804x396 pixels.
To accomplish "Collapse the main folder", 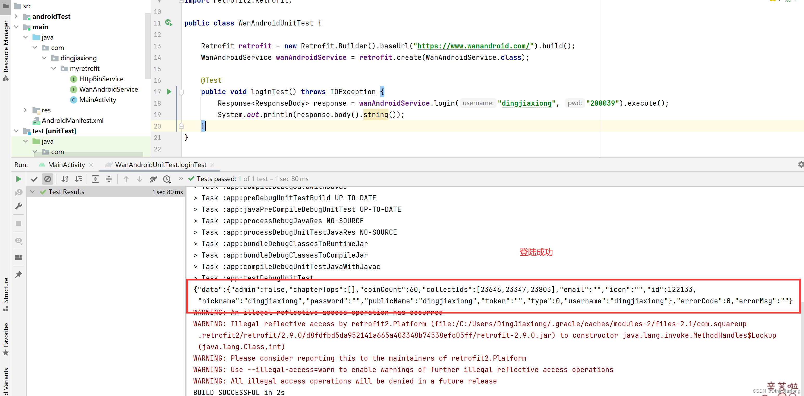I will tap(16, 27).
